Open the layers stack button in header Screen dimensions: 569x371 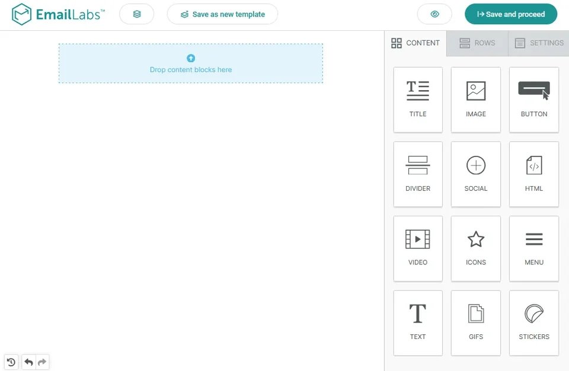tap(137, 14)
